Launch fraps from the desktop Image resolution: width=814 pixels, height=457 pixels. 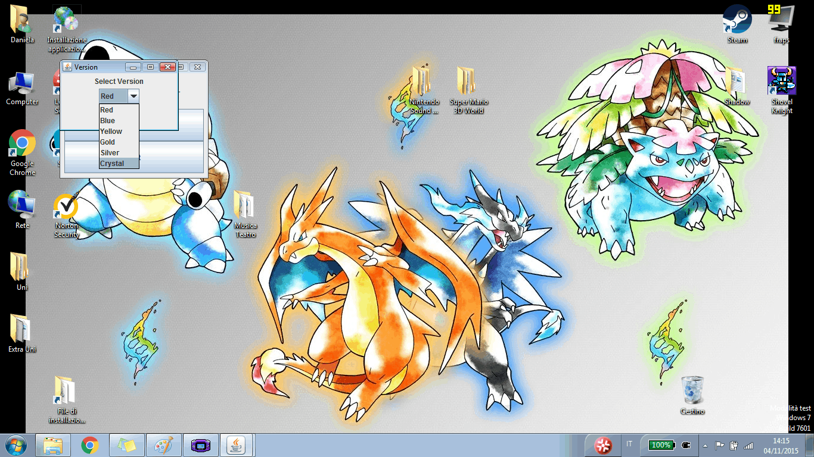[x=781, y=24]
